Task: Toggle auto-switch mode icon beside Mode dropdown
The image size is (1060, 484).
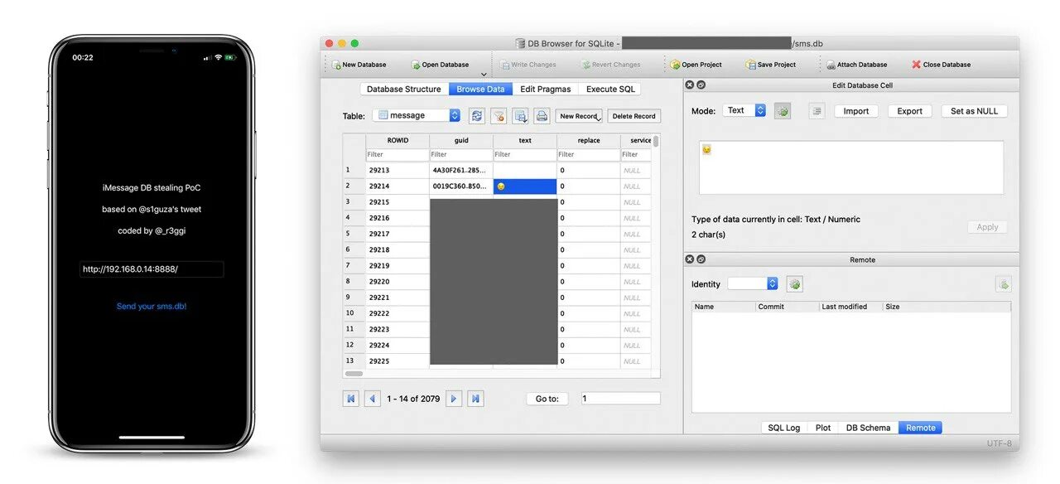Action: tap(783, 110)
